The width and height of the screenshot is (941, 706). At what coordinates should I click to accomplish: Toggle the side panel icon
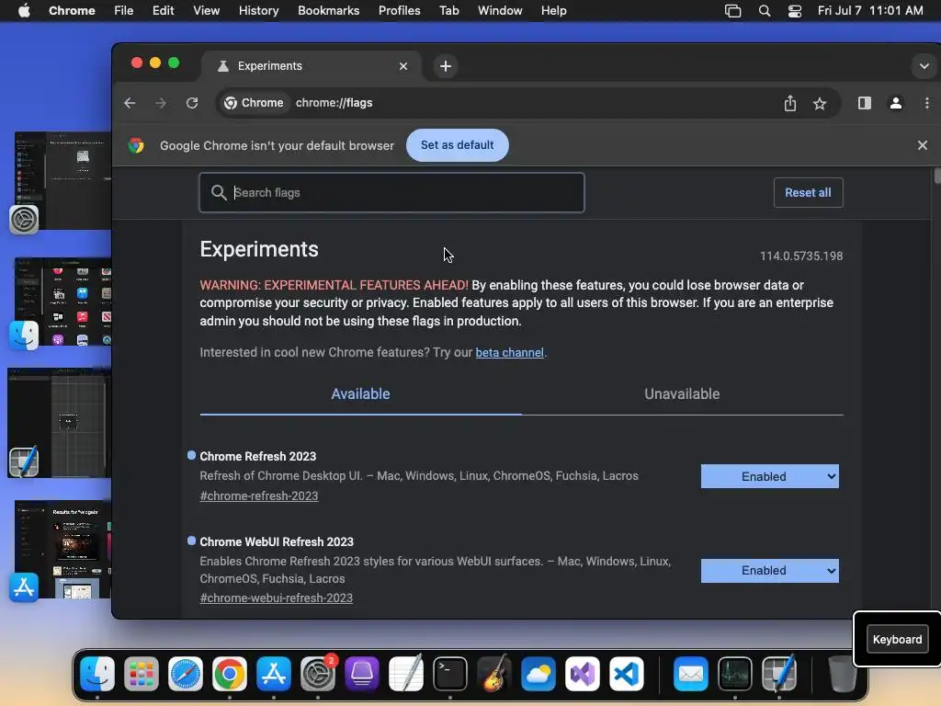(x=864, y=103)
